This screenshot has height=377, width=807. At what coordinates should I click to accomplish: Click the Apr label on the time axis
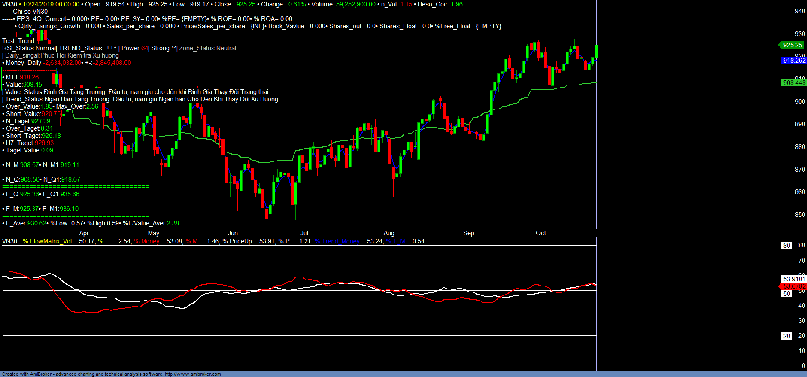pyautogui.click(x=84, y=233)
